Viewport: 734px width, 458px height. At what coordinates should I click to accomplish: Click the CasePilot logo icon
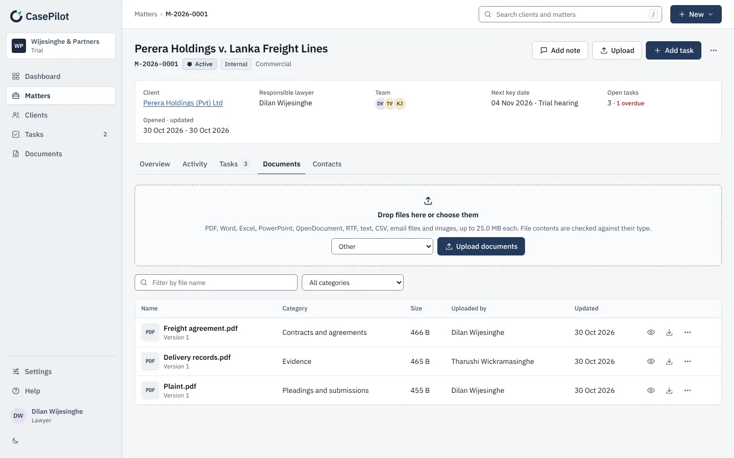point(16,16)
